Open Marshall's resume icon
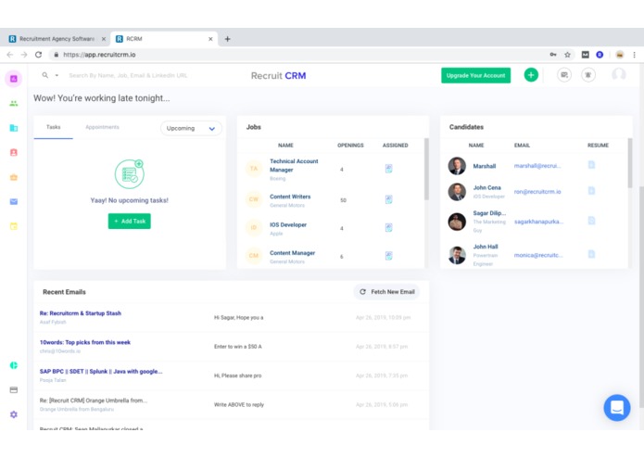This screenshot has height=458, width=644. (591, 165)
